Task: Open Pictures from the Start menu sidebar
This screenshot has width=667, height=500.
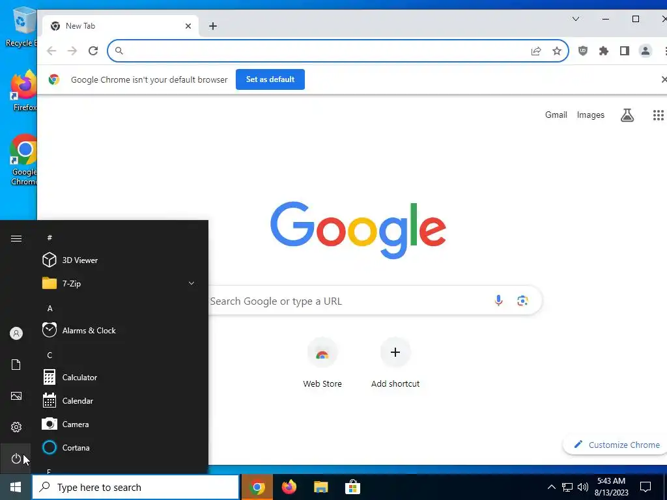Action: [x=16, y=396]
